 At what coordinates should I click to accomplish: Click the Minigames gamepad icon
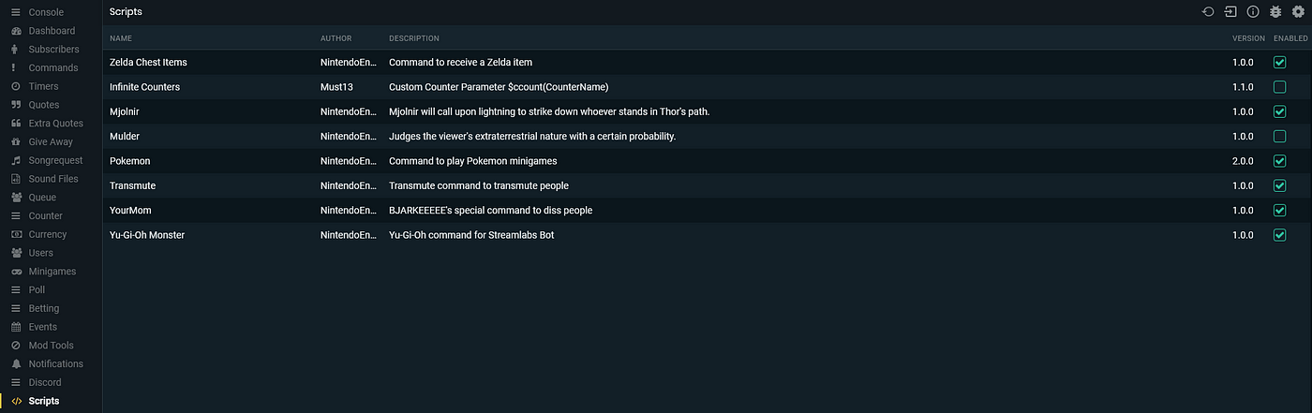point(16,272)
